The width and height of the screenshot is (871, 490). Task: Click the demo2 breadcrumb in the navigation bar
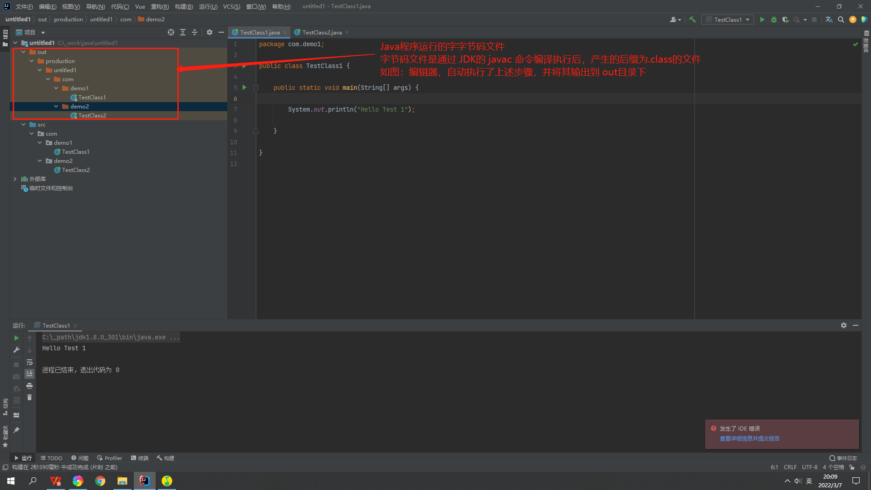click(151, 20)
